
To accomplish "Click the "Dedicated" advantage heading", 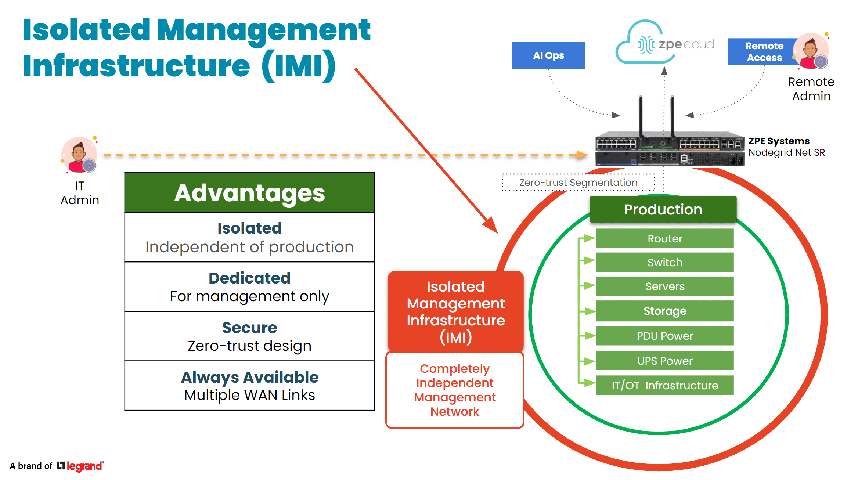I will click(250, 278).
